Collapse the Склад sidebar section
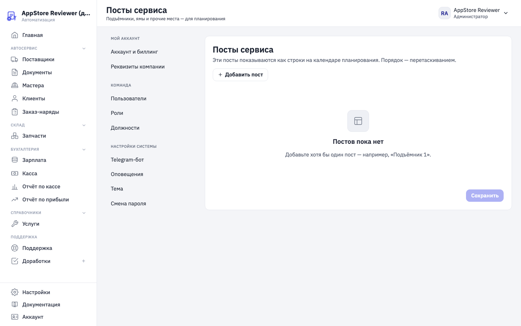 pyautogui.click(x=84, y=125)
